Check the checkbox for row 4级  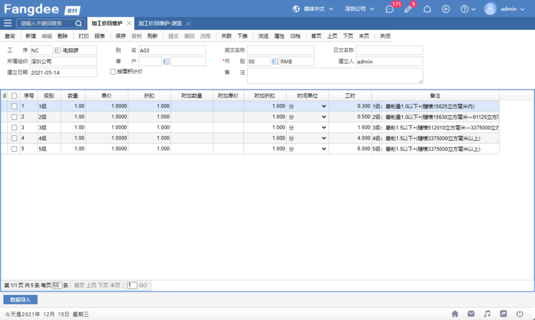14,138
